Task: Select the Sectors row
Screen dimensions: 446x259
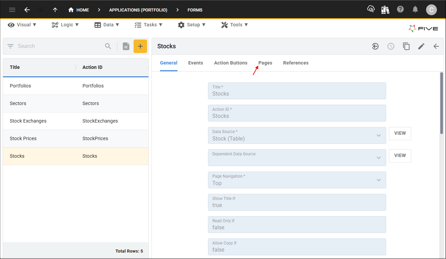Action: 76,103
